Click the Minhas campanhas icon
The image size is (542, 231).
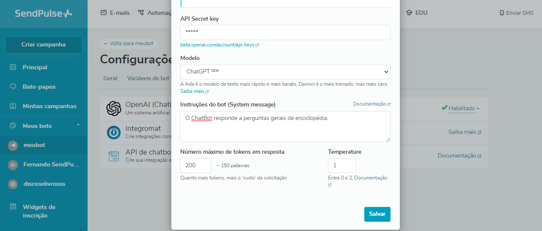(x=13, y=106)
